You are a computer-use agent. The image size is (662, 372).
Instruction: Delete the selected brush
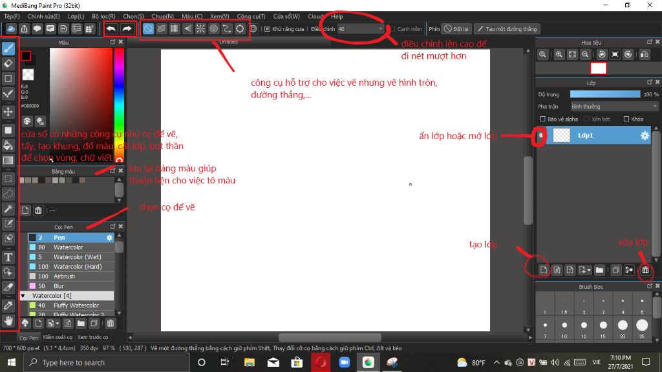click(110, 324)
